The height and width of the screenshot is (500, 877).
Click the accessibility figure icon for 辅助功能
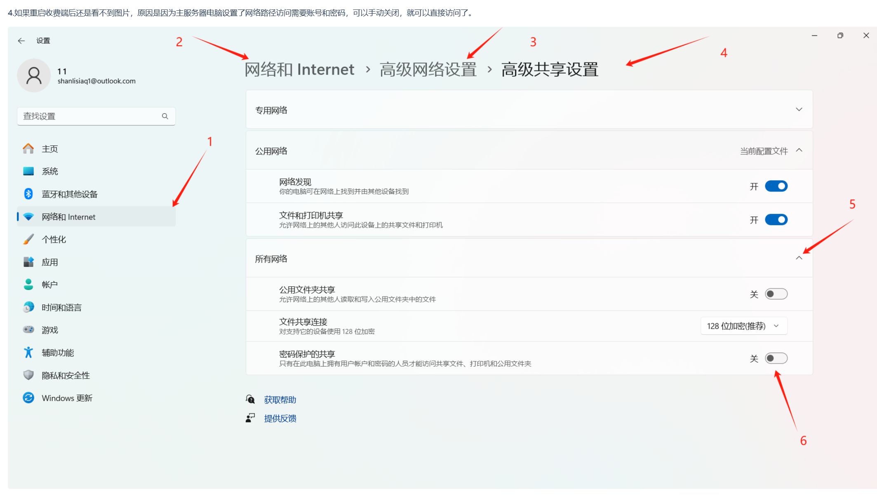click(28, 353)
